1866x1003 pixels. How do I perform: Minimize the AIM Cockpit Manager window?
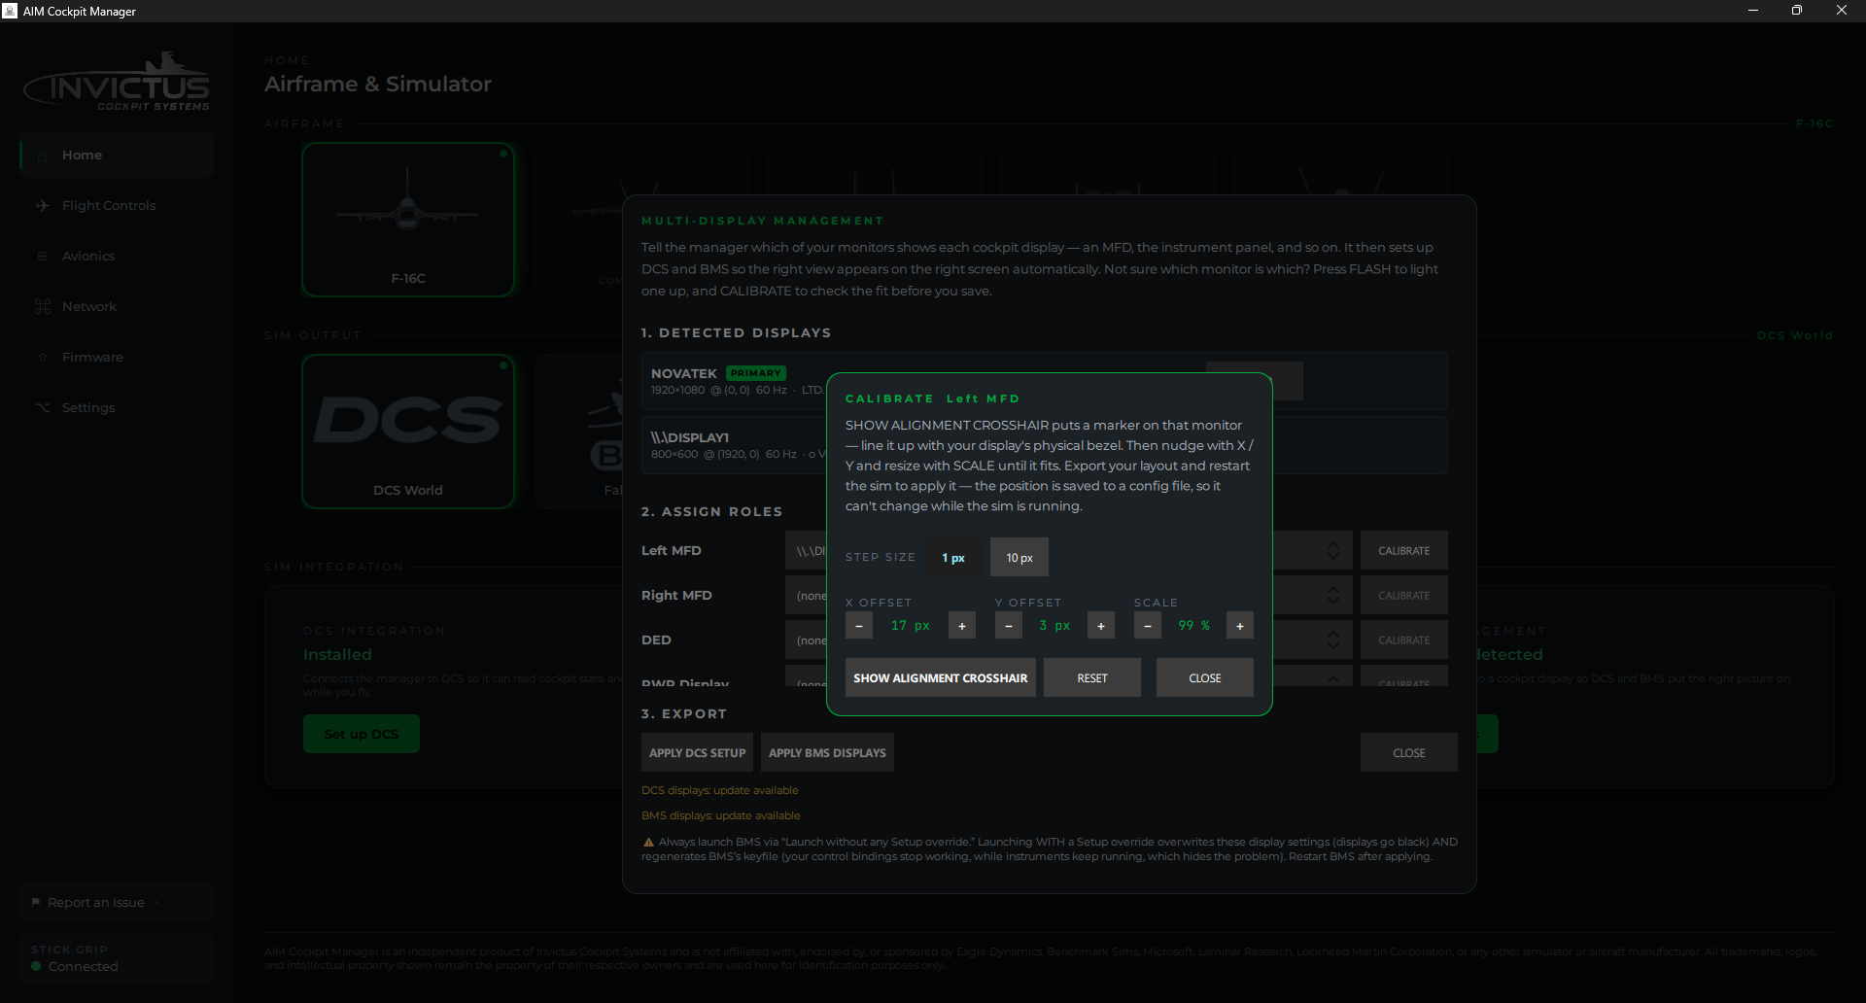(x=1753, y=11)
